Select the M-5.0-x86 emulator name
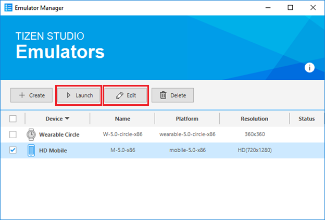Screen dimensions: 325x220 [122, 150]
